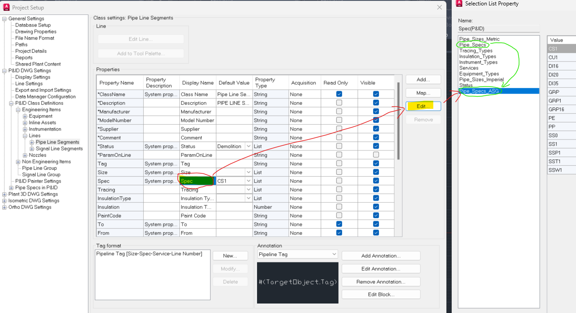Image resolution: width=576 pixels, height=313 pixels.
Task: Select the Signal Line Segments tree item
Action: click(x=61, y=148)
